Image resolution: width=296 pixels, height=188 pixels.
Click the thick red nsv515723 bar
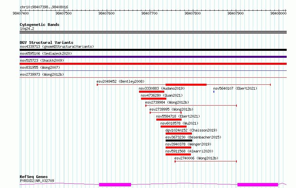(x=153, y=64)
